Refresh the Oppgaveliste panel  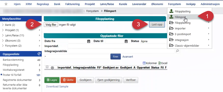tap(39, 54)
